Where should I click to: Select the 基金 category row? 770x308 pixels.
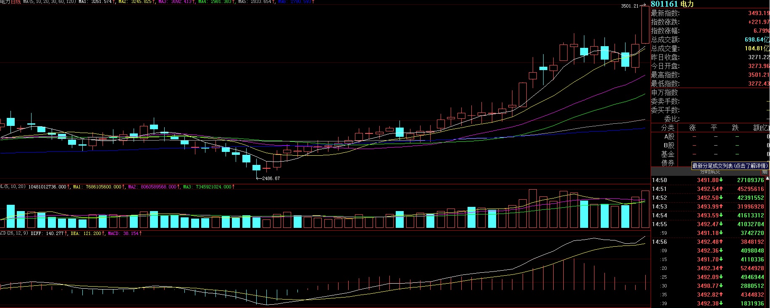coord(668,154)
